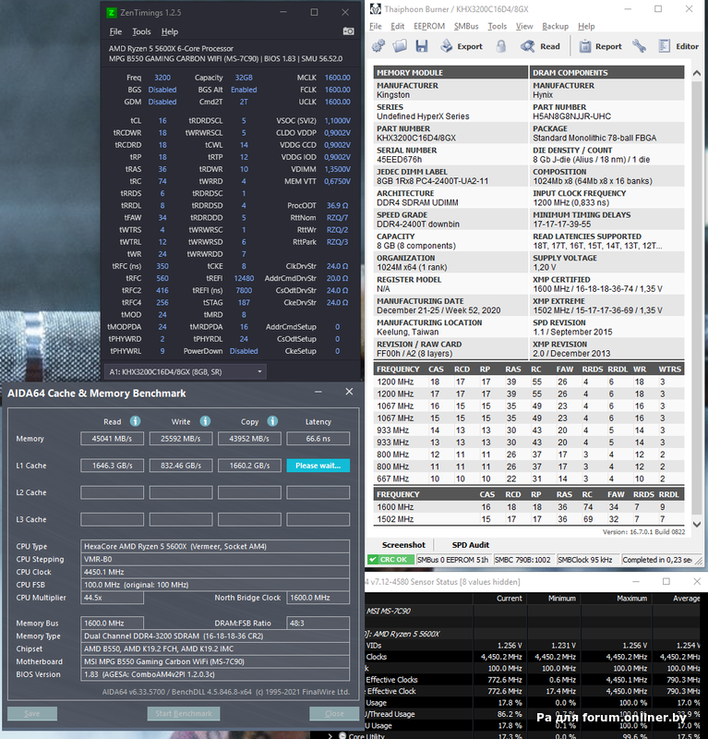Open the Tools menu in ZenTimings
708x739 pixels.
[x=141, y=31]
